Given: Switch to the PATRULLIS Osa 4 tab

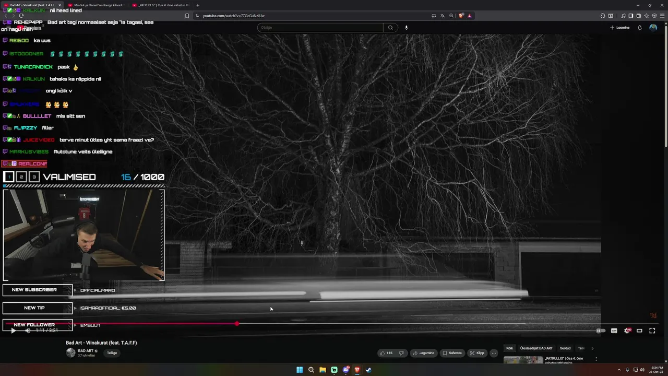Looking at the screenshot, I should click(x=161, y=5).
